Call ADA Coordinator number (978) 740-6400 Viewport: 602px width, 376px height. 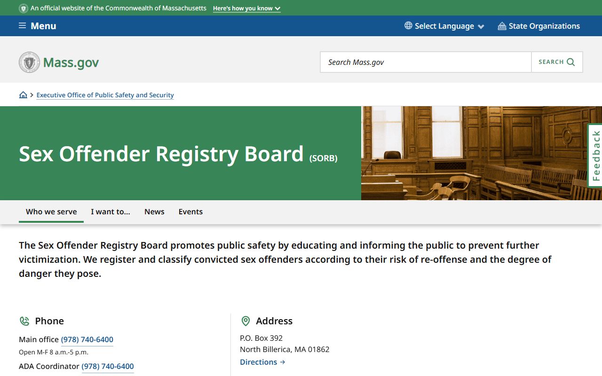point(108,366)
